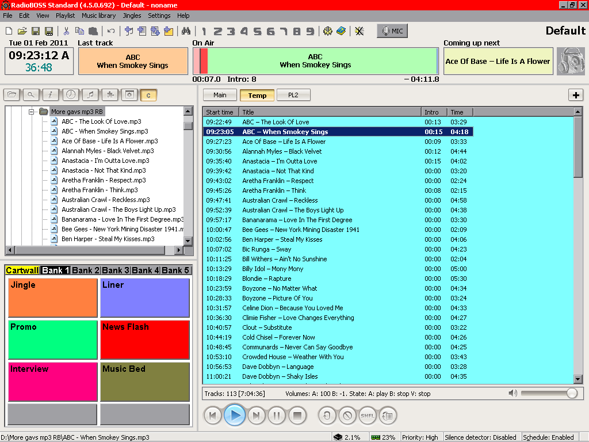Select preset number 5 in the toolbar
The height and width of the screenshot is (442, 589).
257,31
